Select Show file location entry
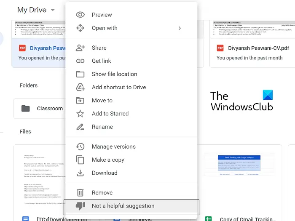The width and height of the screenshot is (295, 221). coord(131,74)
